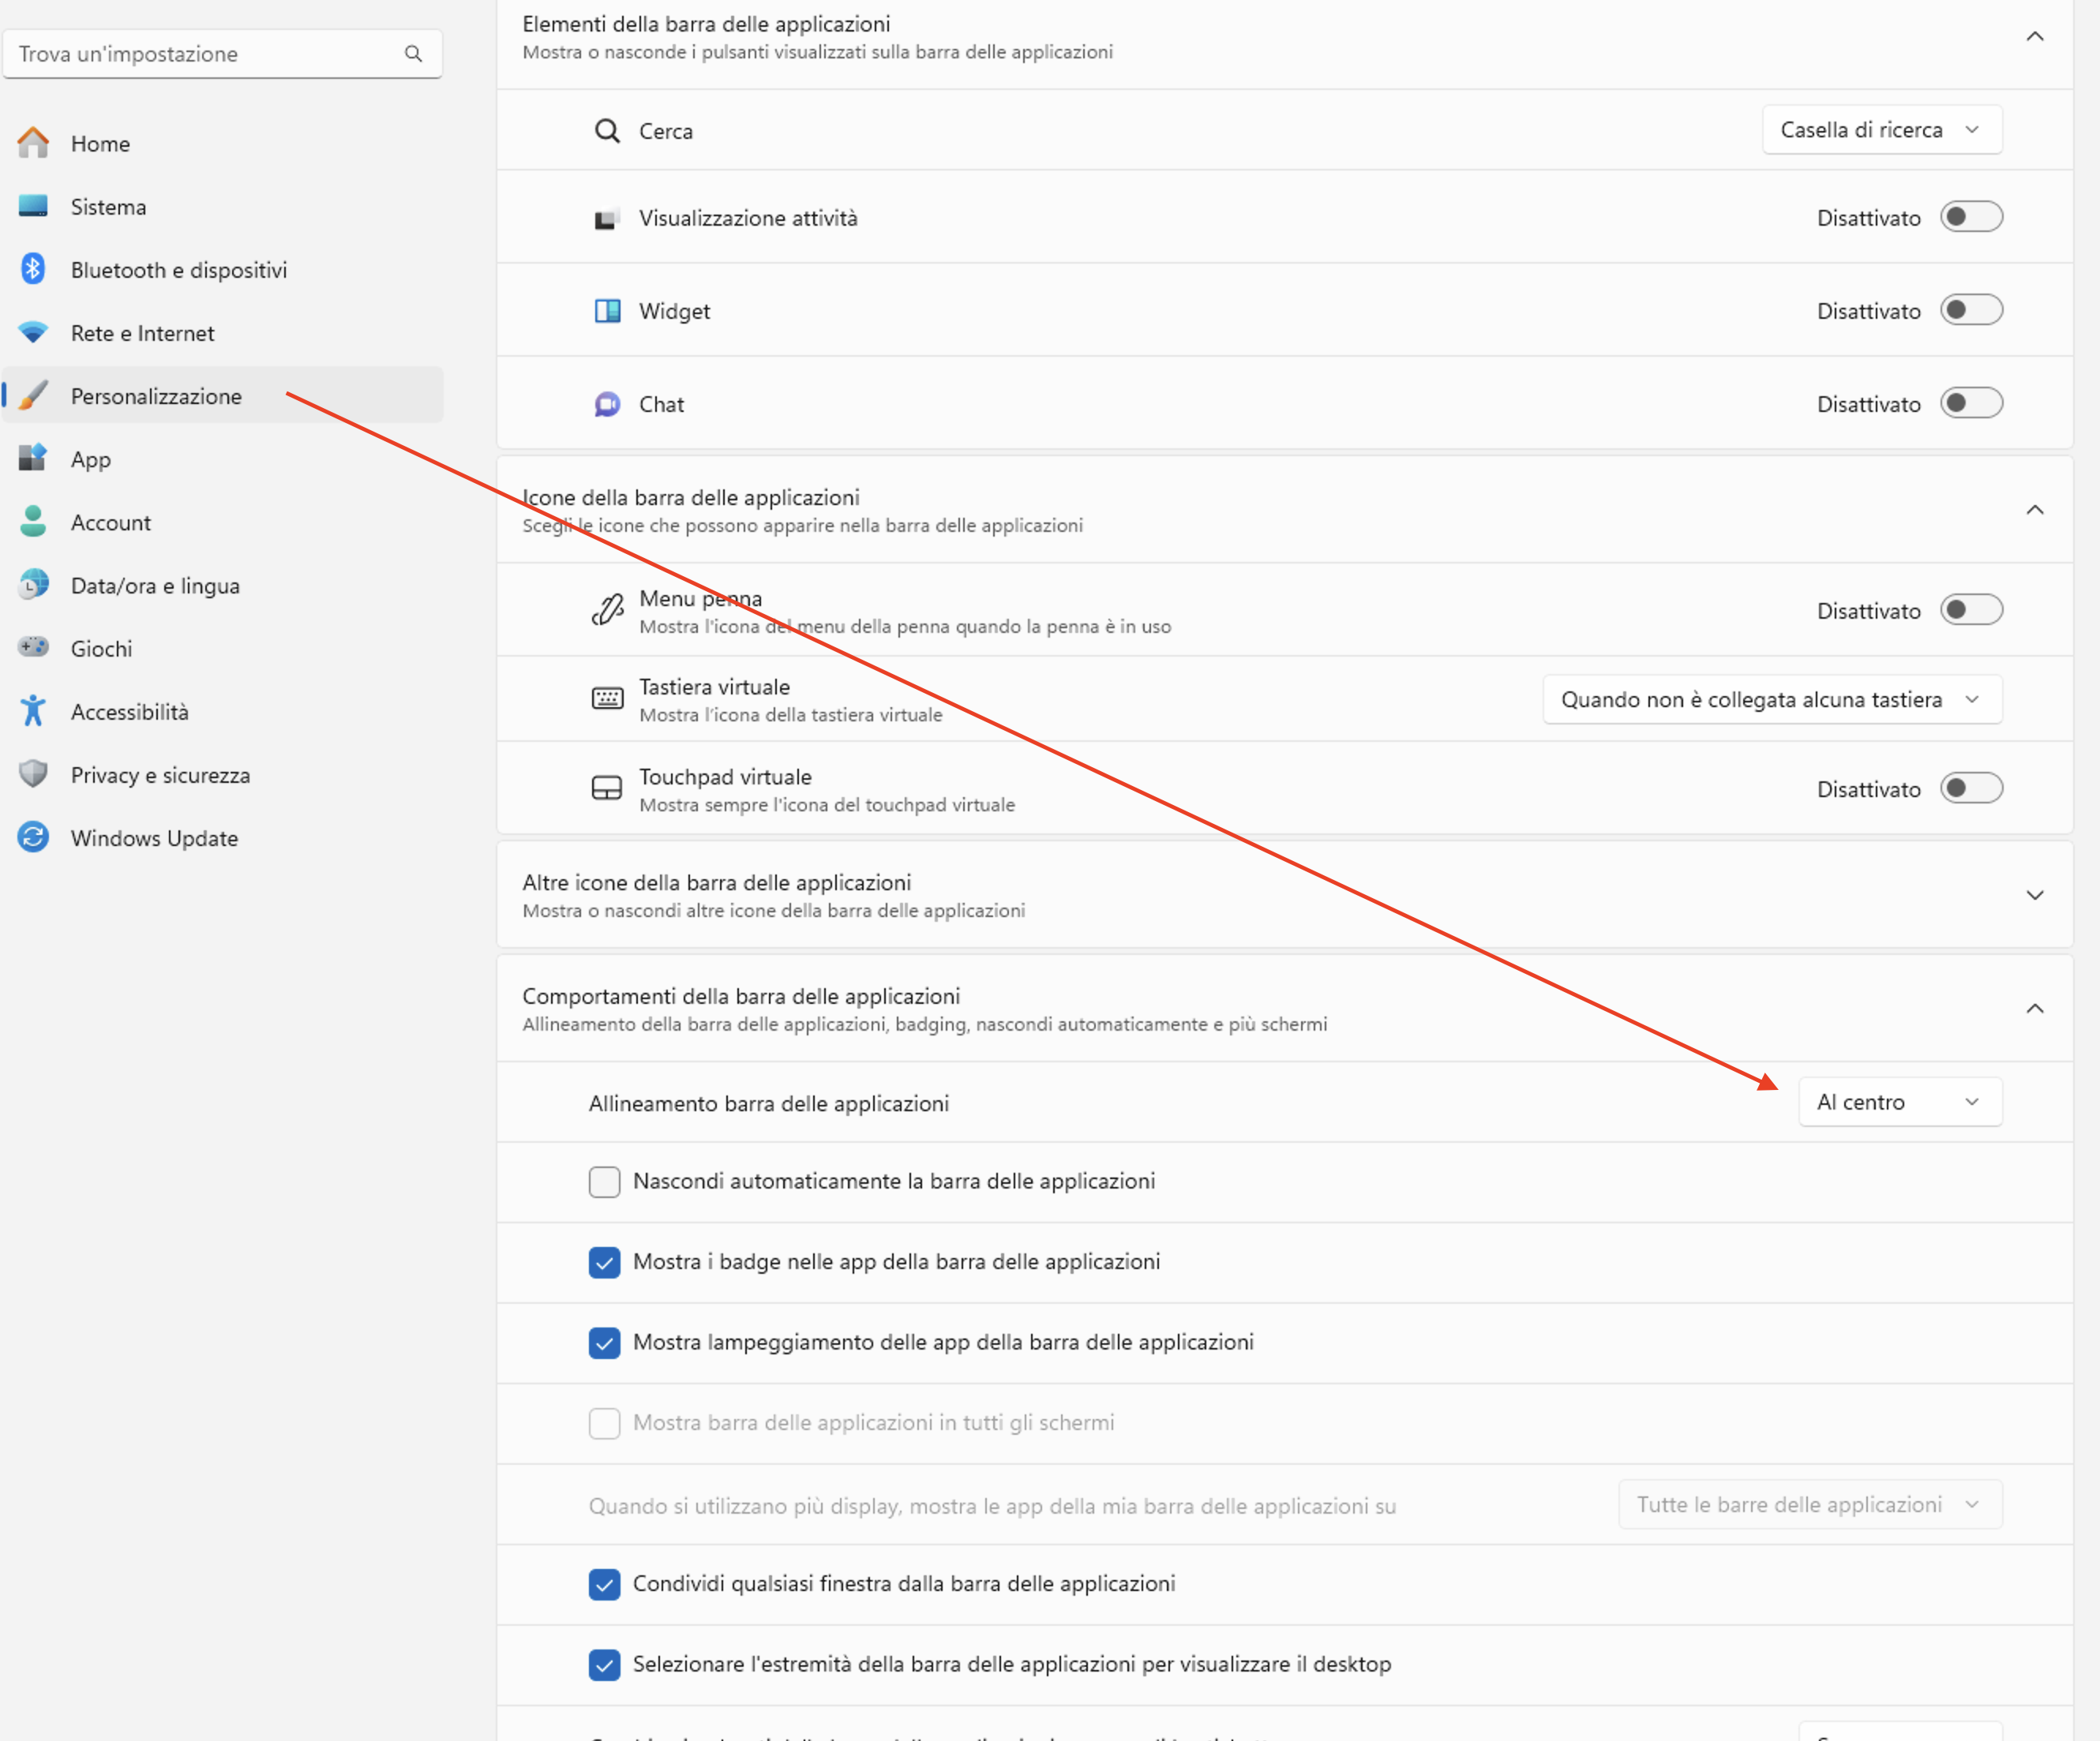
Task: Click the Accessibilità figure icon
Action: (x=34, y=712)
